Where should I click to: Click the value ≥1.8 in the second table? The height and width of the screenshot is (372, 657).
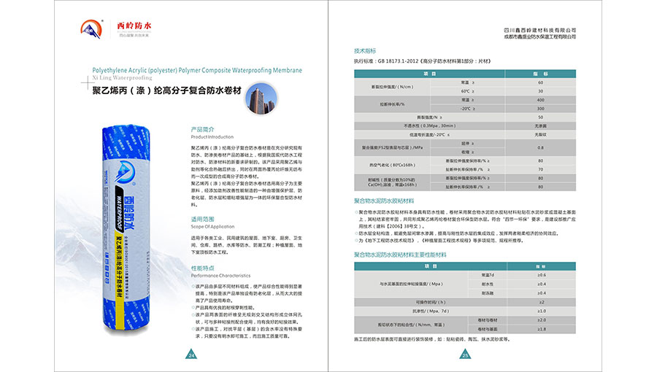(x=542, y=329)
